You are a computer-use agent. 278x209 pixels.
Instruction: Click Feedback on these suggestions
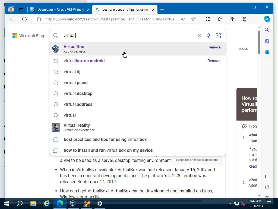[197, 160]
